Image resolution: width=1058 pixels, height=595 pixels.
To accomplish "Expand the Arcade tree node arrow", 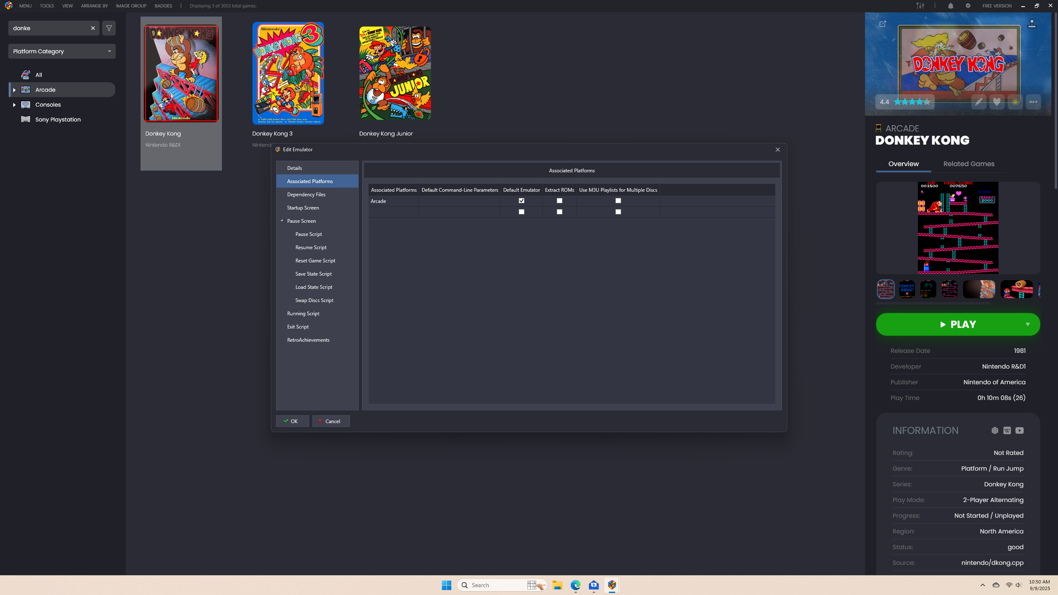I will tap(14, 90).
